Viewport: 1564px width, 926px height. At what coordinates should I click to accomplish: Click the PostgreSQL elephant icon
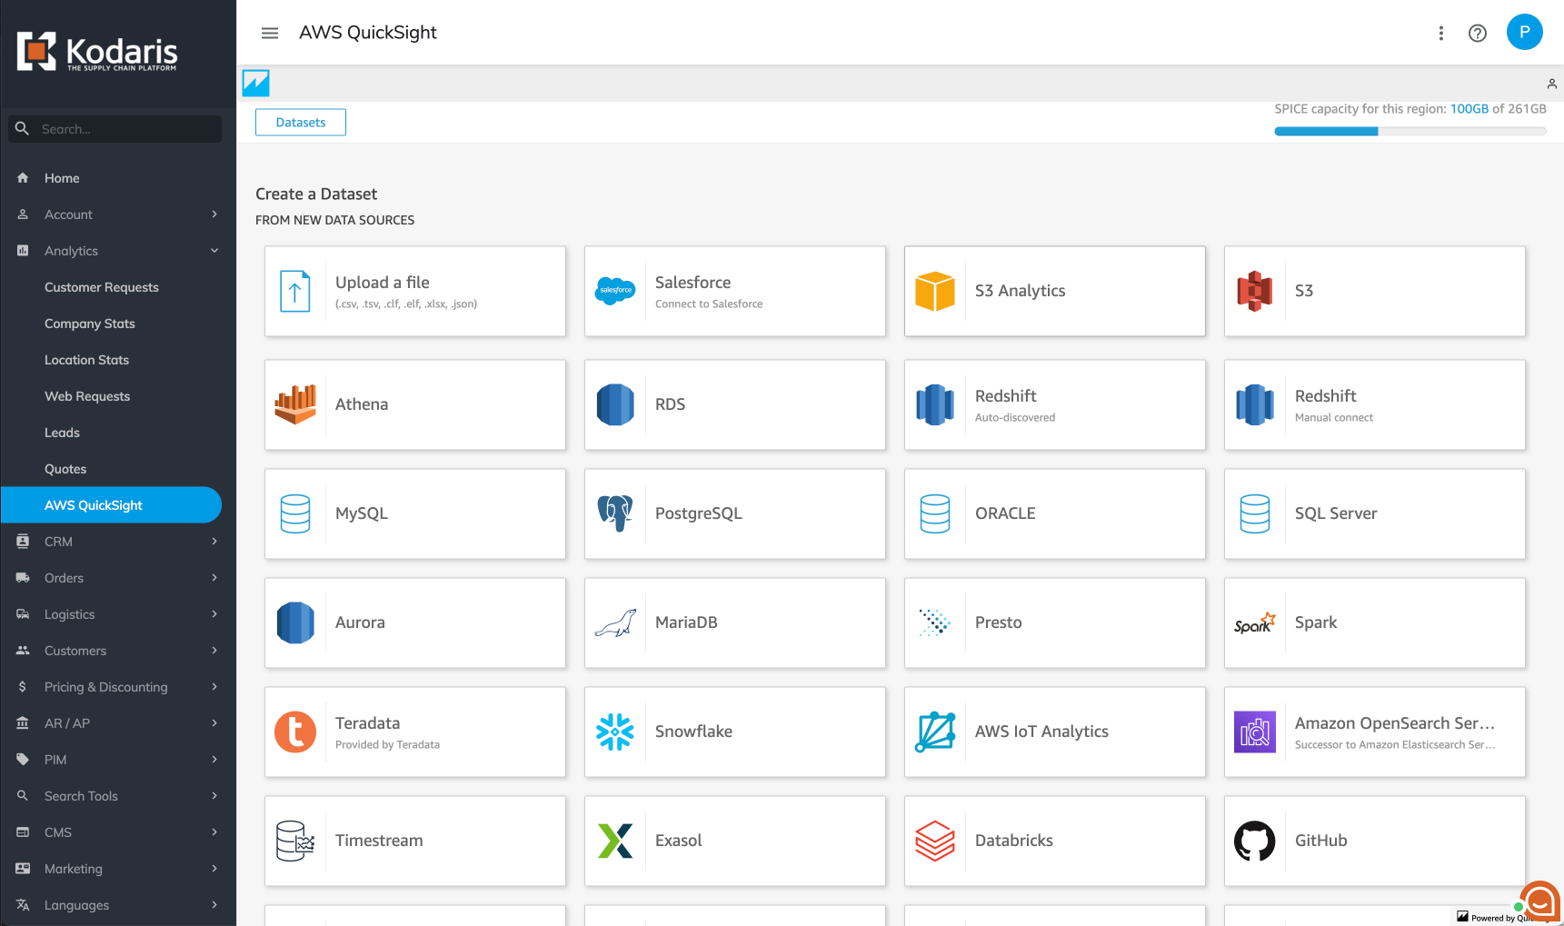tap(615, 513)
